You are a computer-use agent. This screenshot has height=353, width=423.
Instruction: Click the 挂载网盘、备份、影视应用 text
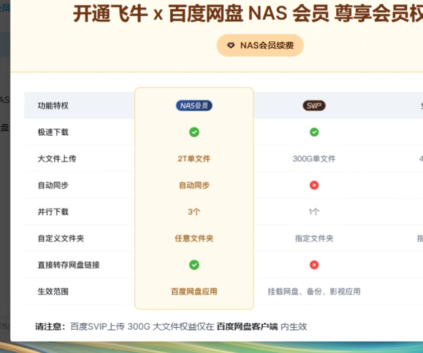pyautogui.click(x=314, y=291)
